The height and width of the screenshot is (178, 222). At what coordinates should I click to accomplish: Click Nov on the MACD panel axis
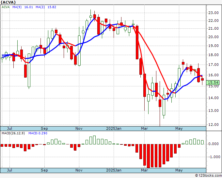click(79, 170)
